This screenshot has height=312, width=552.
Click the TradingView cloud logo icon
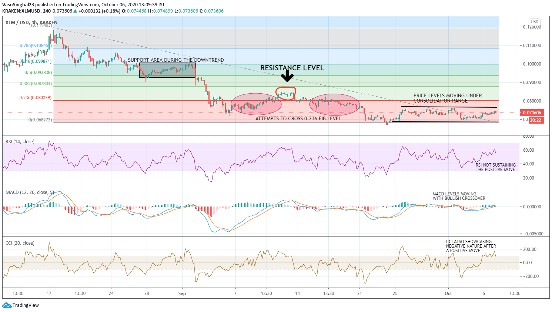coord(7,305)
